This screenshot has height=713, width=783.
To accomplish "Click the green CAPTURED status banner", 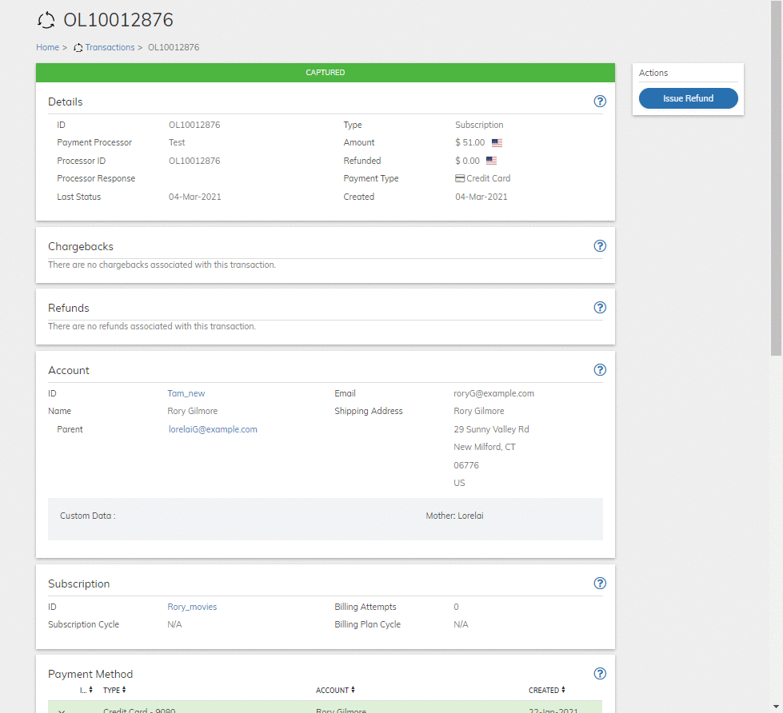I will click(325, 73).
